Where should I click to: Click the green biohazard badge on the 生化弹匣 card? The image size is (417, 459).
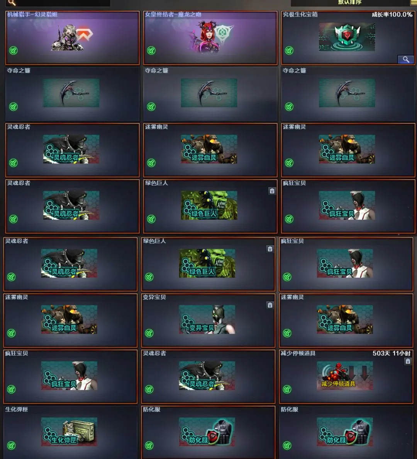[12, 445]
